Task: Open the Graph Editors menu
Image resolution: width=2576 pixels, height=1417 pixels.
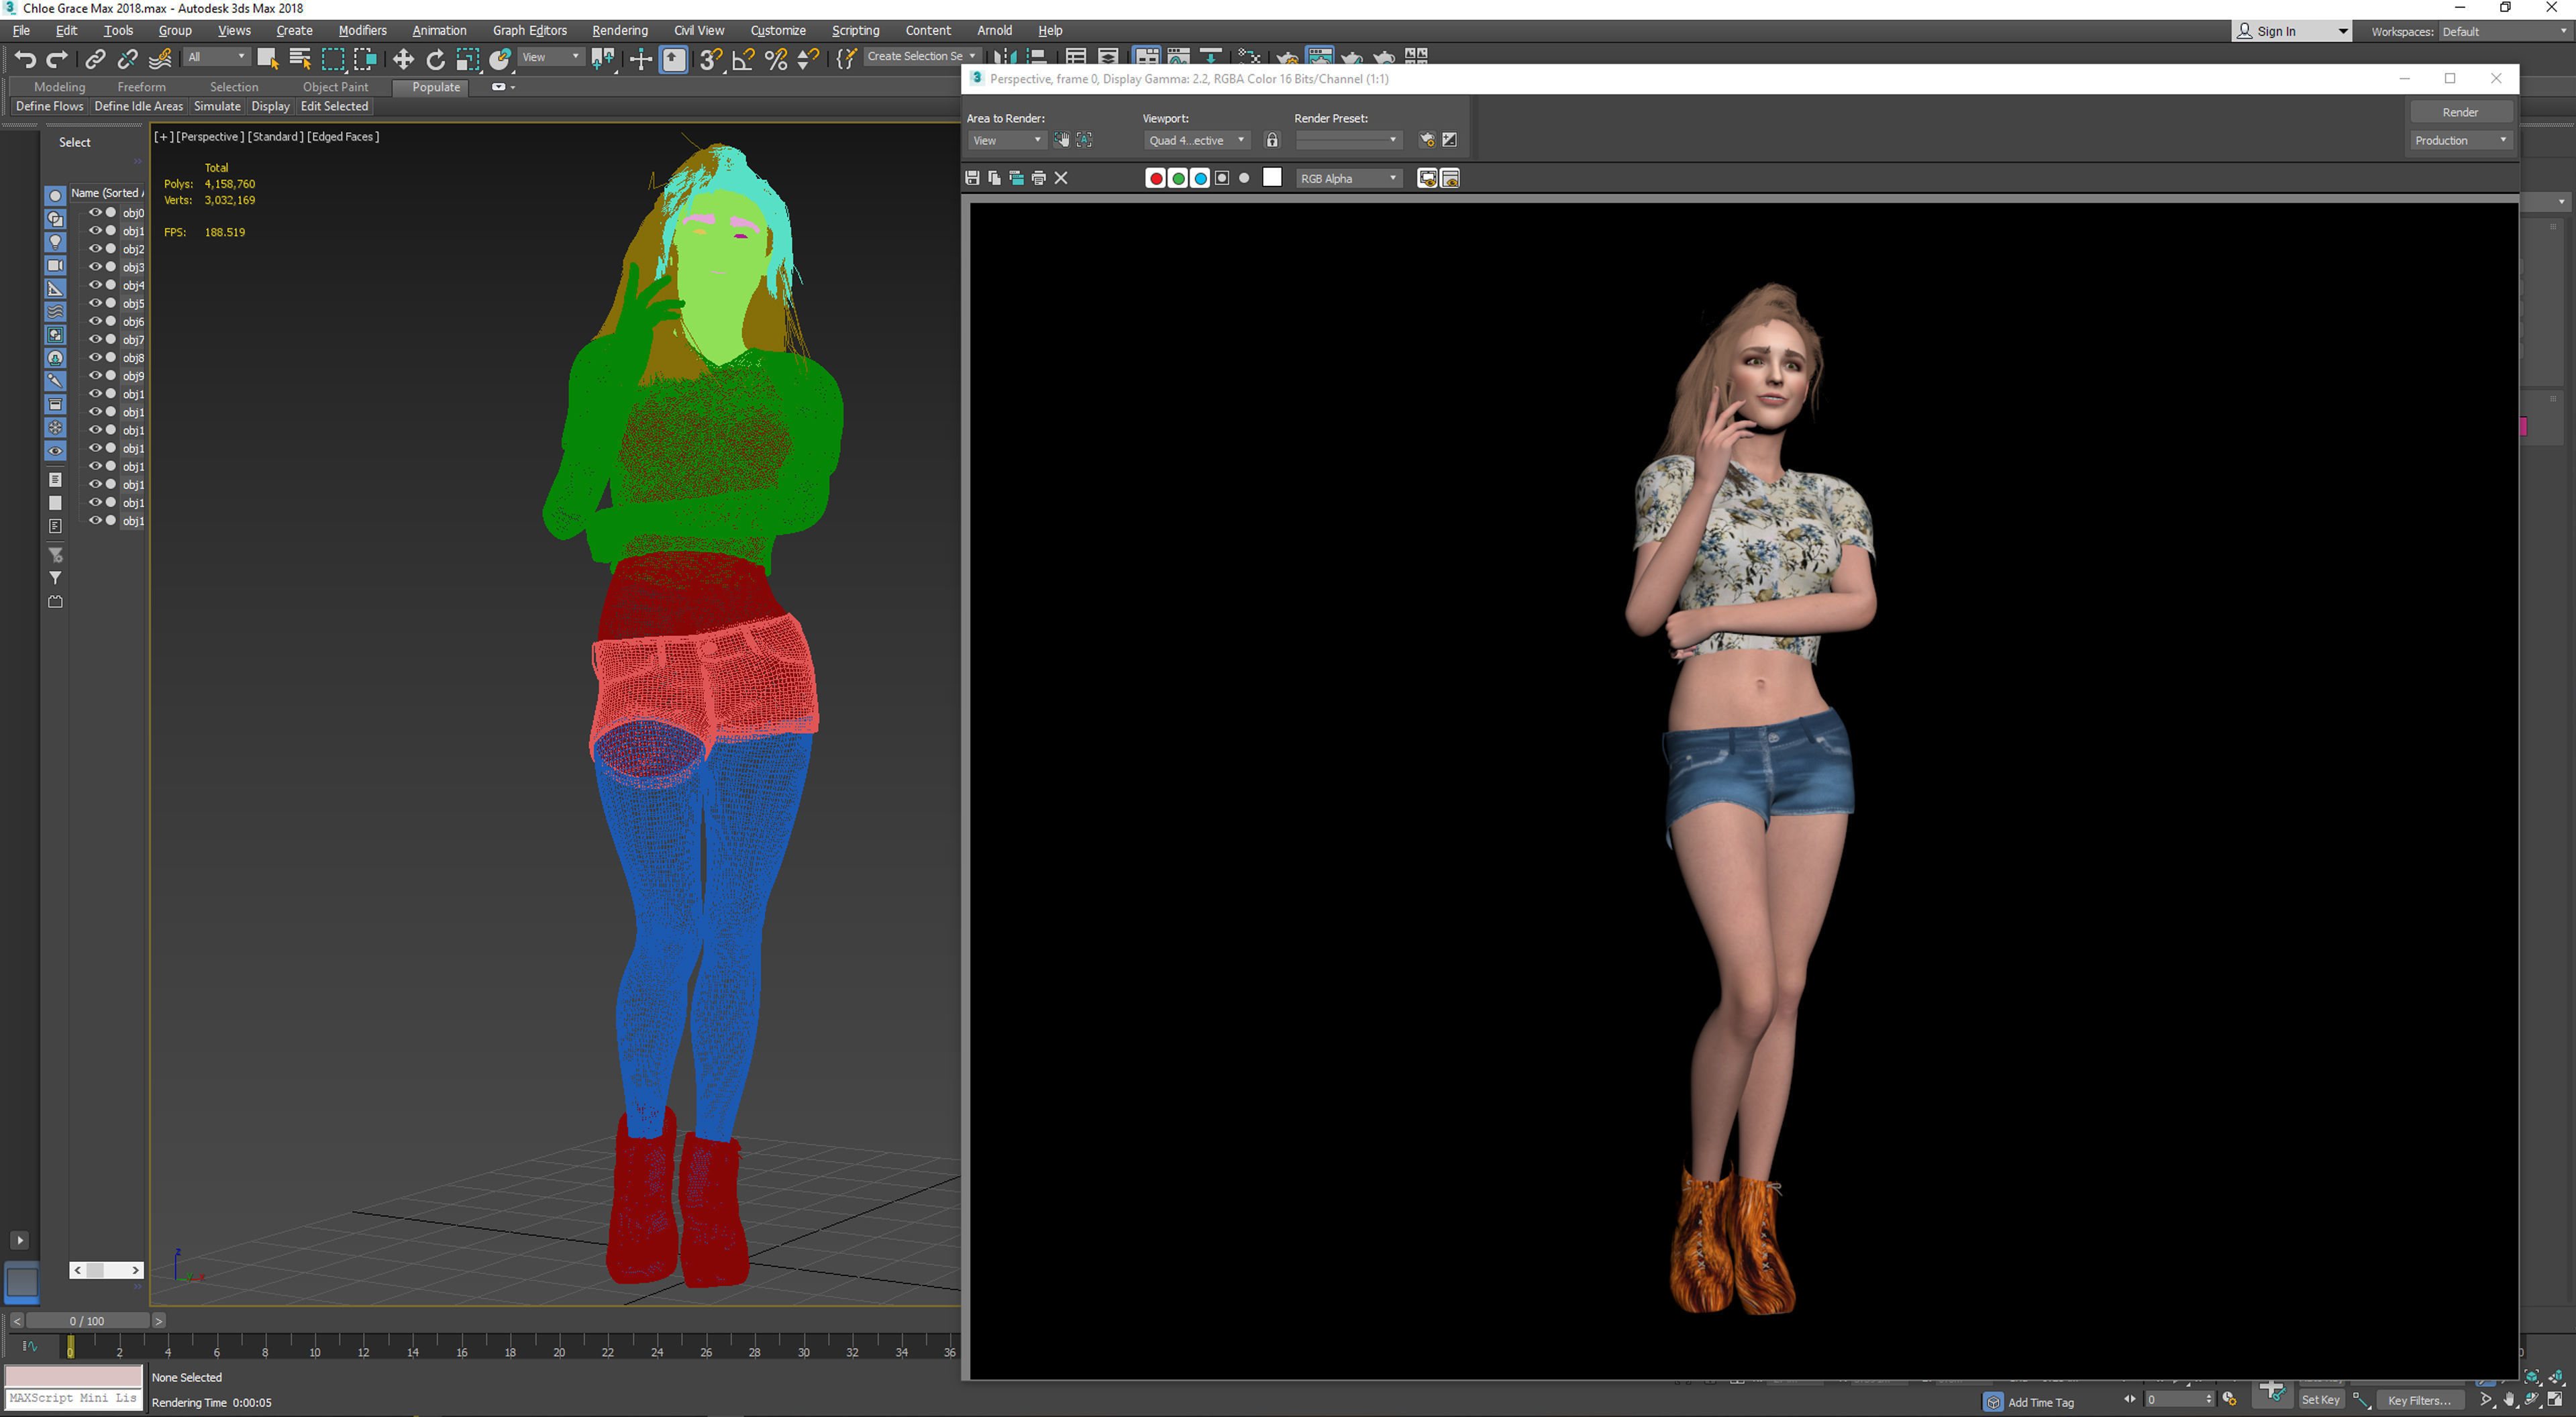Action: tap(529, 30)
